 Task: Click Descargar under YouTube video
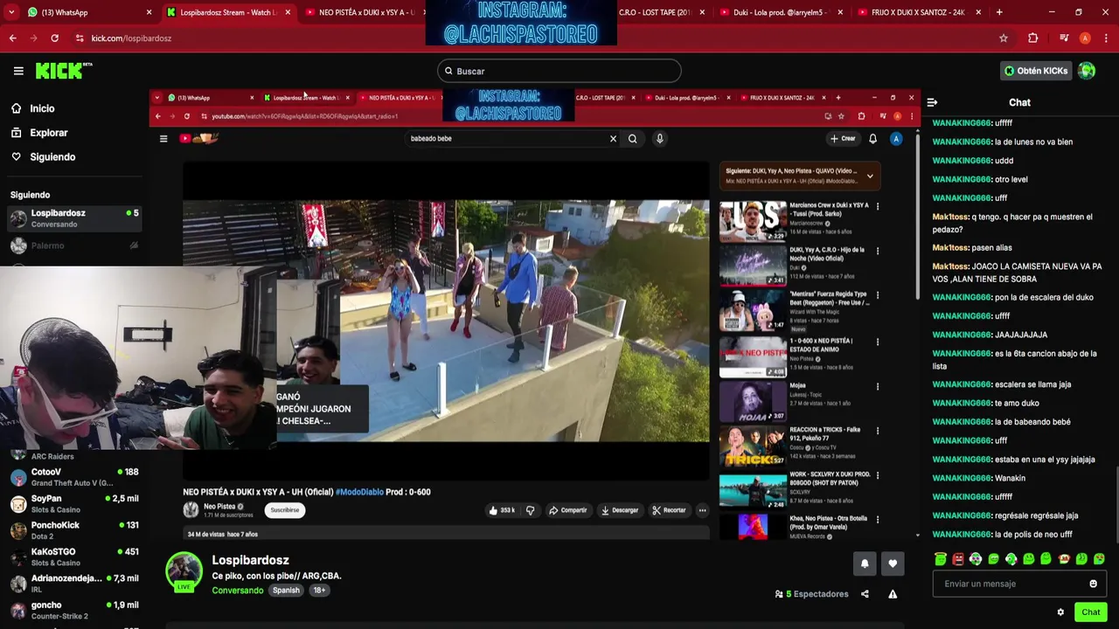pyautogui.click(x=619, y=510)
